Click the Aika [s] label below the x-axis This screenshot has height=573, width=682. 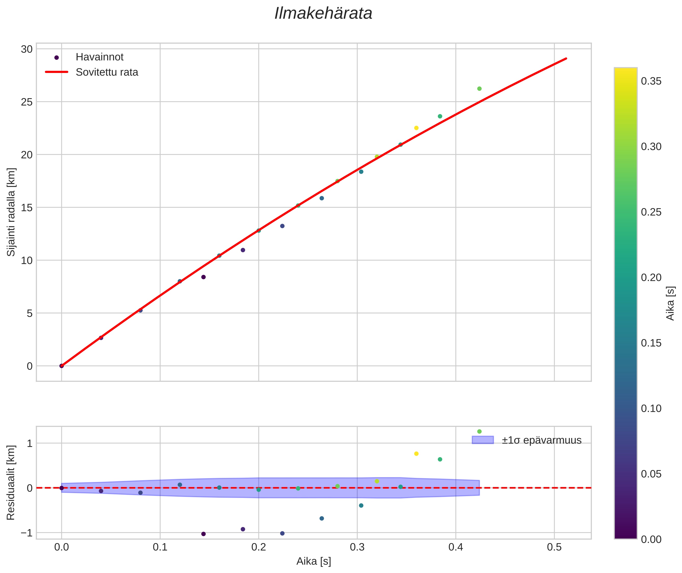(314, 561)
